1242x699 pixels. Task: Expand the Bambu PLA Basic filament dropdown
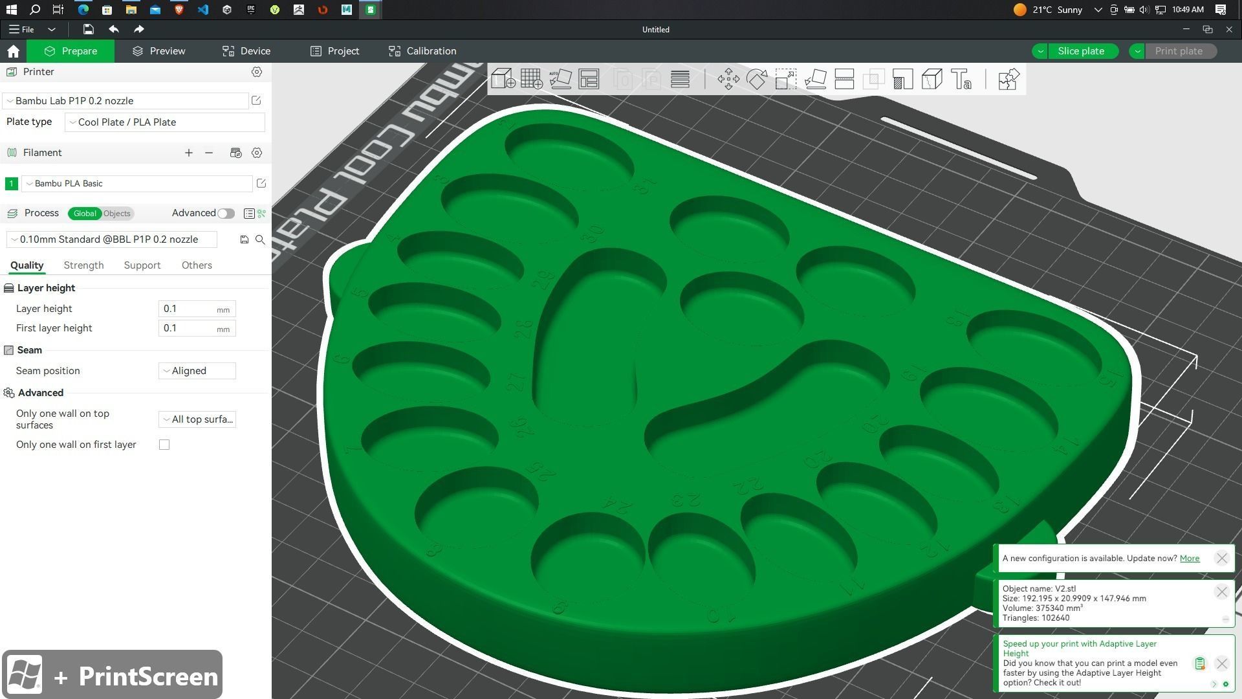pos(137,184)
